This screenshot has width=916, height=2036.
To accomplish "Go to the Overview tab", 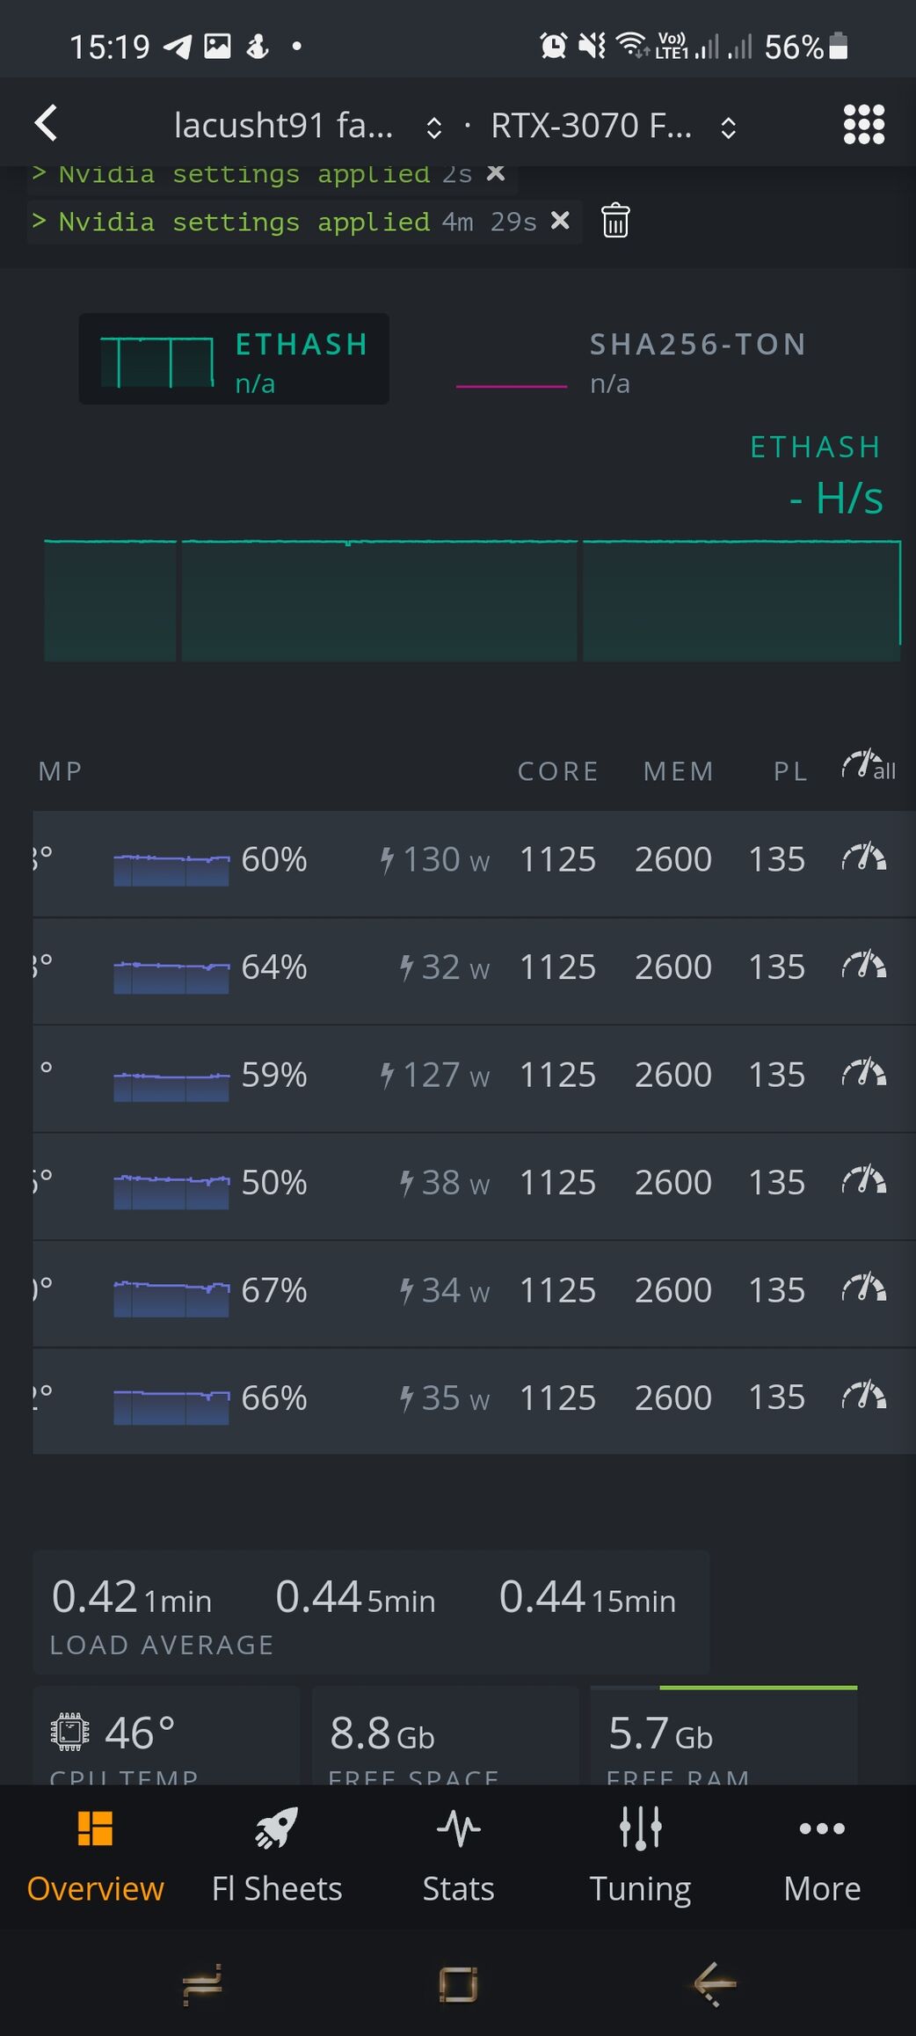I will pos(95,1851).
